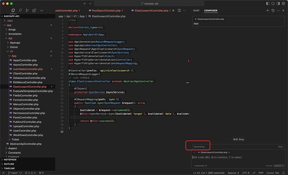The height and width of the screenshot is (175, 288).
Task: Toggle the bottom panel layout icon
Action: pyautogui.click(x=273, y=3)
